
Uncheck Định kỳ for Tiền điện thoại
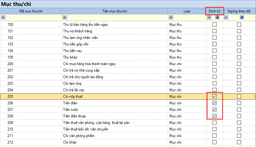214,116
